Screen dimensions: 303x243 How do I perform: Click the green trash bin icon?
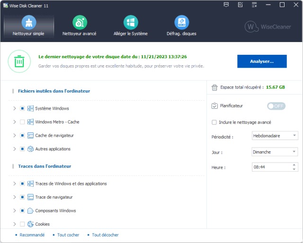point(19,61)
